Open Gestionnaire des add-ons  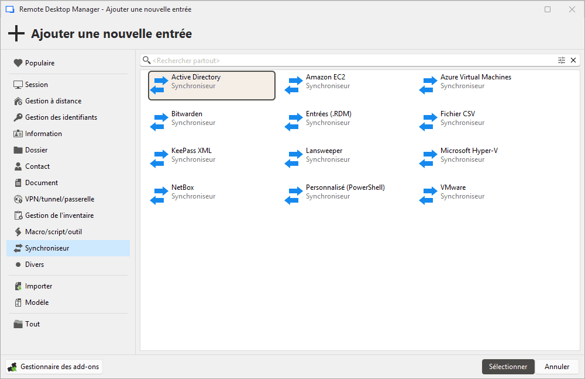click(x=57, y=367)
